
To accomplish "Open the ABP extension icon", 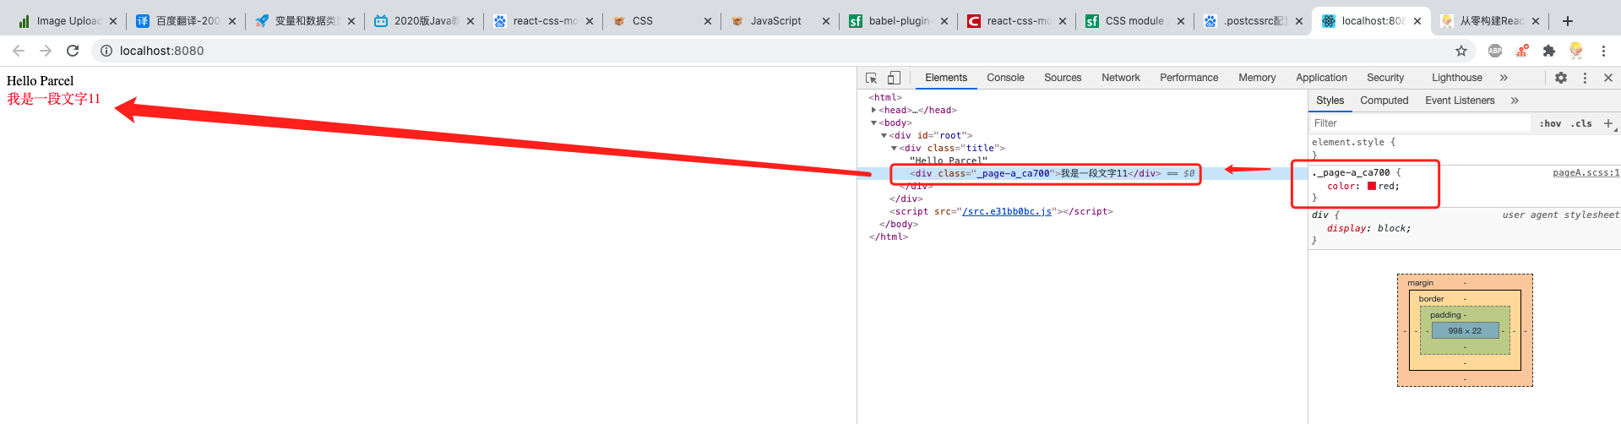I will point(1495,51).
